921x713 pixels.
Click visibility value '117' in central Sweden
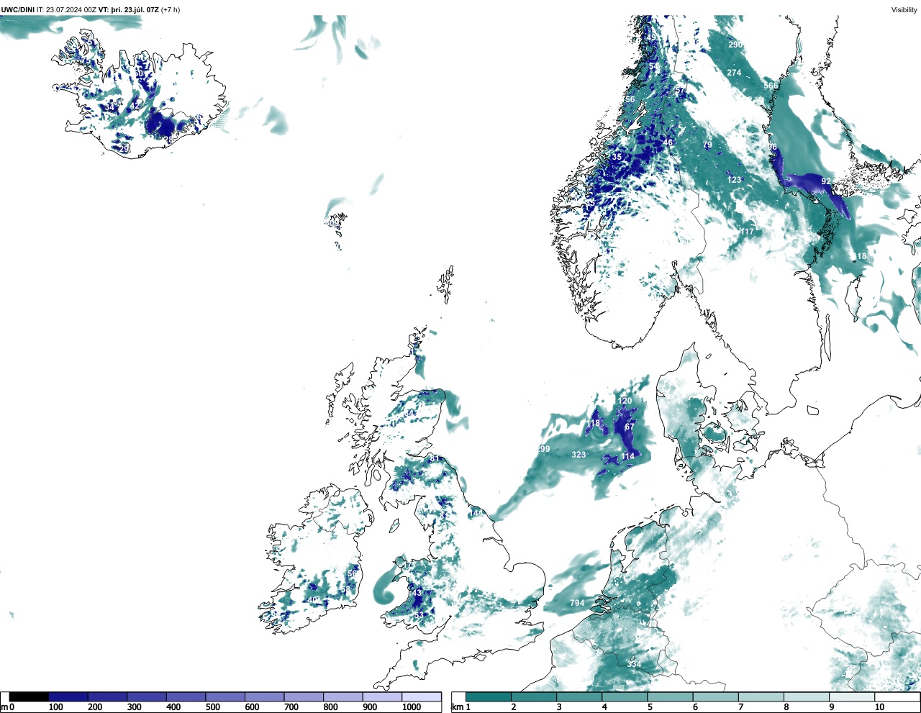747,232
